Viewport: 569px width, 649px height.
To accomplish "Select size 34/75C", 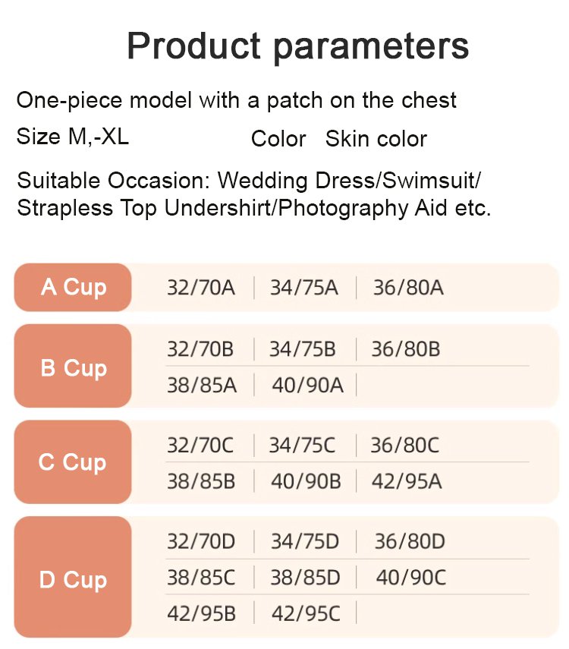I will pyautogui.click(x=302, y=446).
